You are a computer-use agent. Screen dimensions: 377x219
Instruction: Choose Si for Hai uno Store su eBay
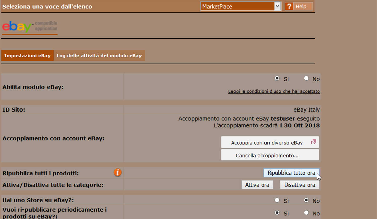(x=277, y=200)
